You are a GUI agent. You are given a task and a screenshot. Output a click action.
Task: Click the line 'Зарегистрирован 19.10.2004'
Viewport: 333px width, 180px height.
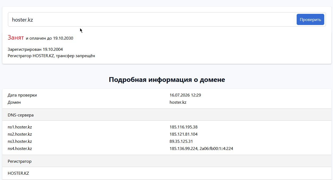[x=35, y=49]
